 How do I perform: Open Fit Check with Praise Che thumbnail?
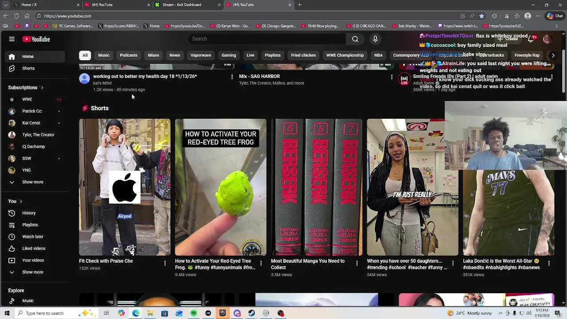[124, 187]
